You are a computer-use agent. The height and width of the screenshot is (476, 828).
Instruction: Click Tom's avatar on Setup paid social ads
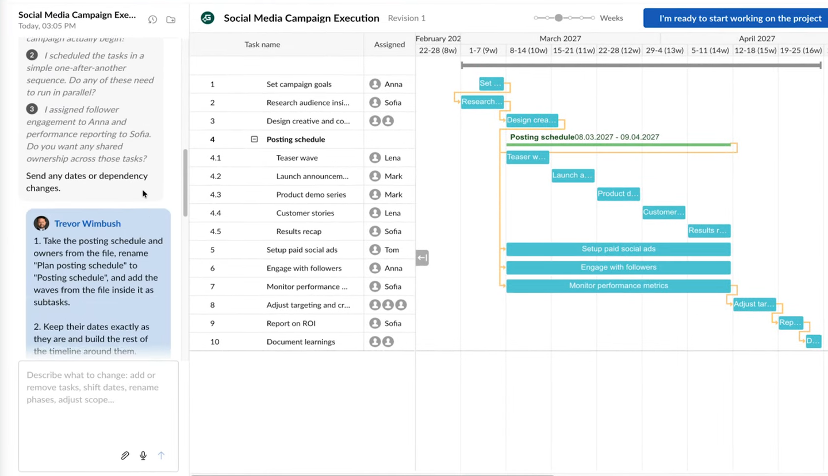[375, 250]
